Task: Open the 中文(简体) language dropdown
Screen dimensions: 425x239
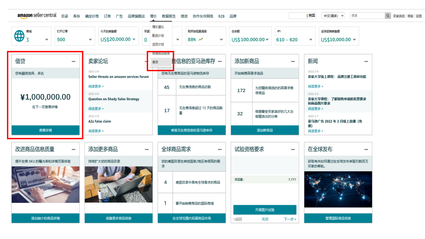Action: click(333, 15)
